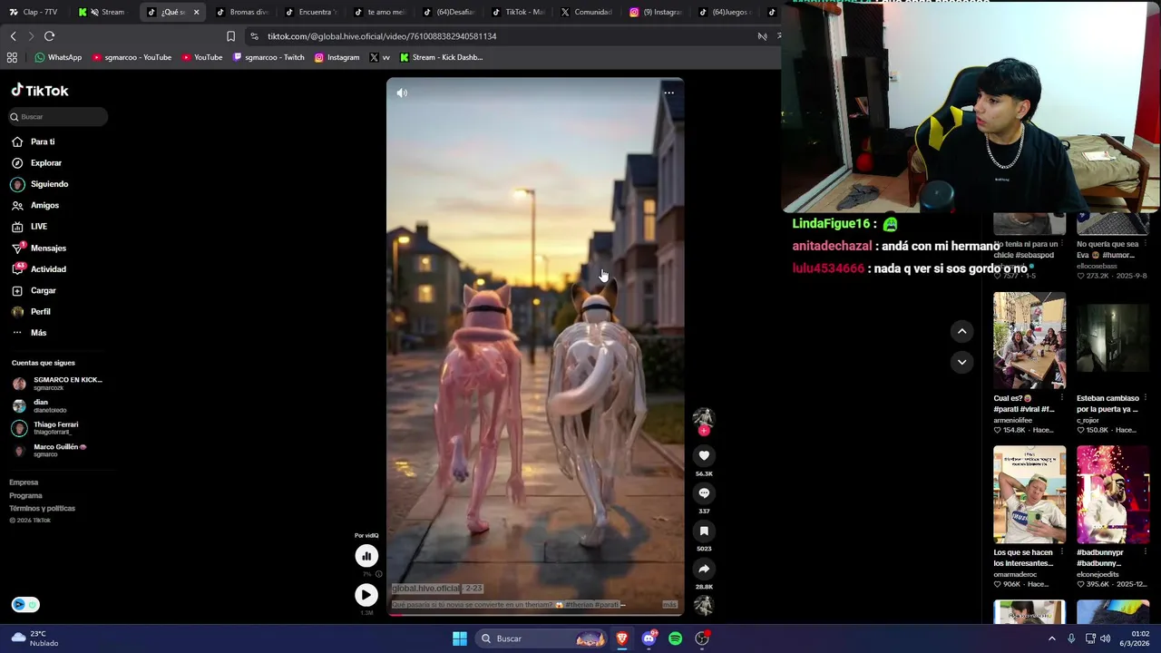Open Siguiendo in sidebar
1161x653 pixels.
[49, 184]
